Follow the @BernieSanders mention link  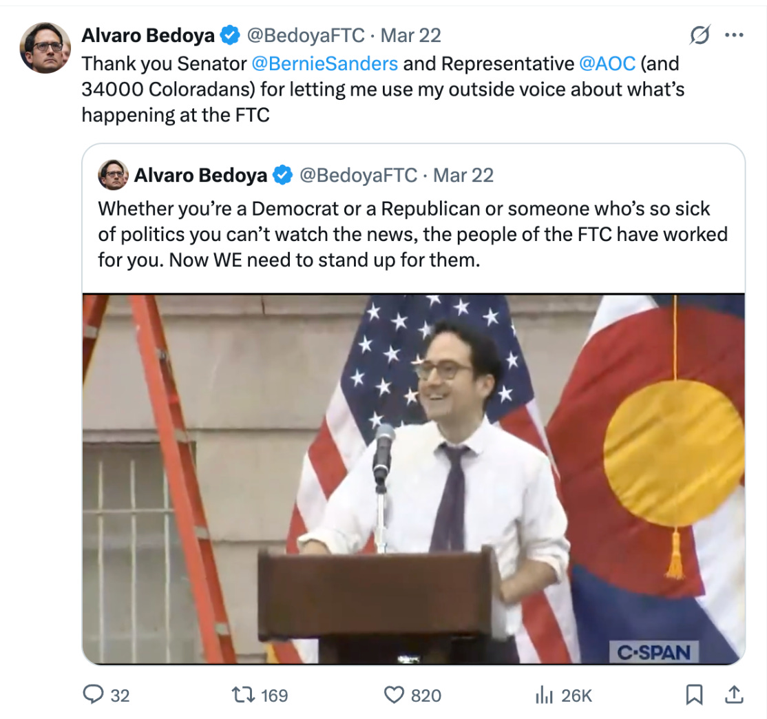click(325, 63)
